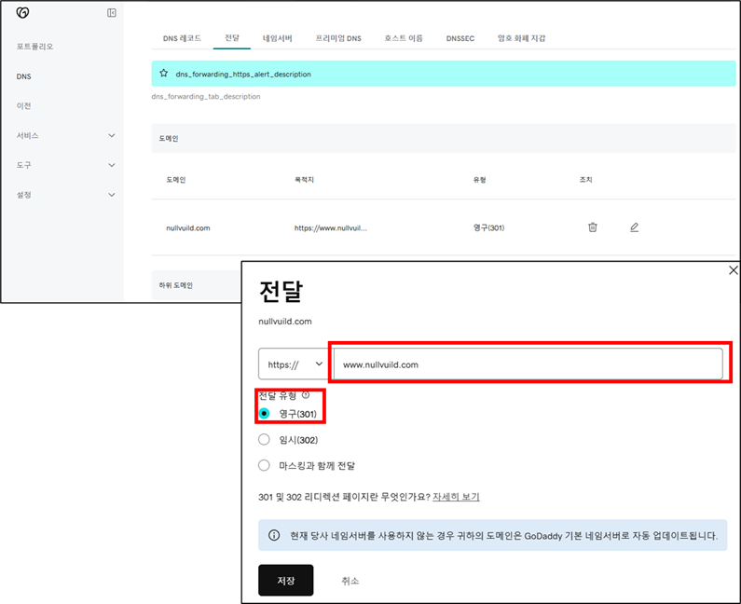The image size is (741, 604).
Task: Click the nullvuild.com domain cell in table
Action: pyautogui.click(x=188, y=227)
